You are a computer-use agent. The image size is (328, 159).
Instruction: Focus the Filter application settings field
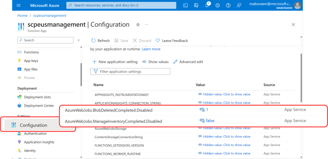130,72
